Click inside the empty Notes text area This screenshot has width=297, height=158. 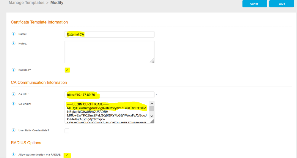pos(109,52)
